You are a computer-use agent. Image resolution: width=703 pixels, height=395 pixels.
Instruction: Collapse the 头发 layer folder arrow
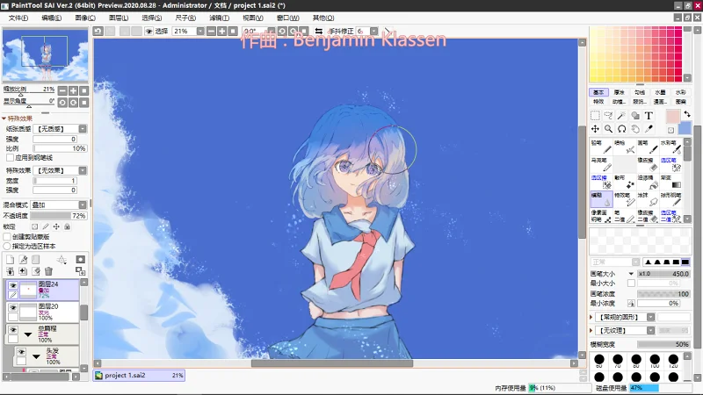(x=36, y=356)
